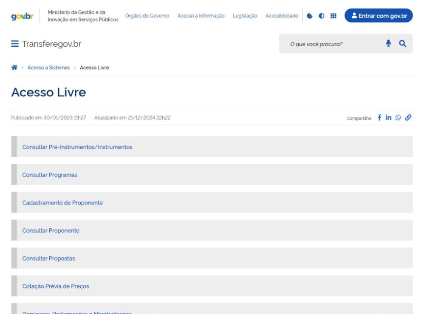Share page via WhatsApp
This screenshot has width=435, height=314.
coord(398,118)
